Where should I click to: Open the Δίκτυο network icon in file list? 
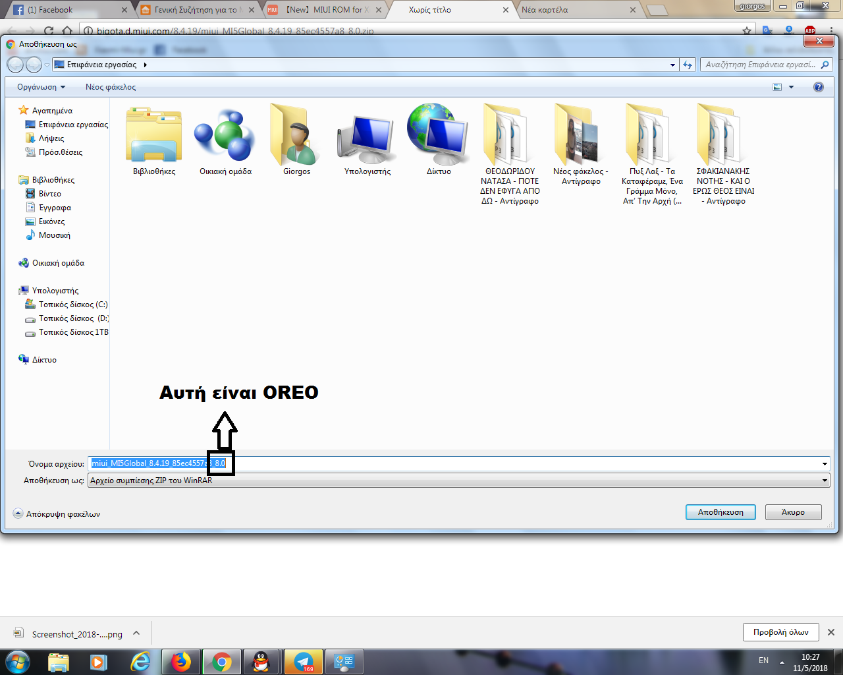tap(439, 135)
